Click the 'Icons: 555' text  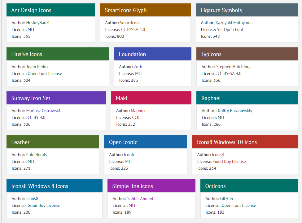point(21,36)
